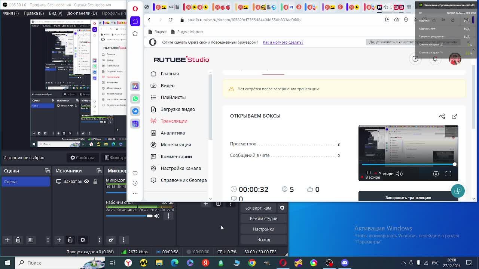Open WhatsApp in Opera sidebar
Image resolution: width=479 pixels, height=269 pixels.
(135, 99)
